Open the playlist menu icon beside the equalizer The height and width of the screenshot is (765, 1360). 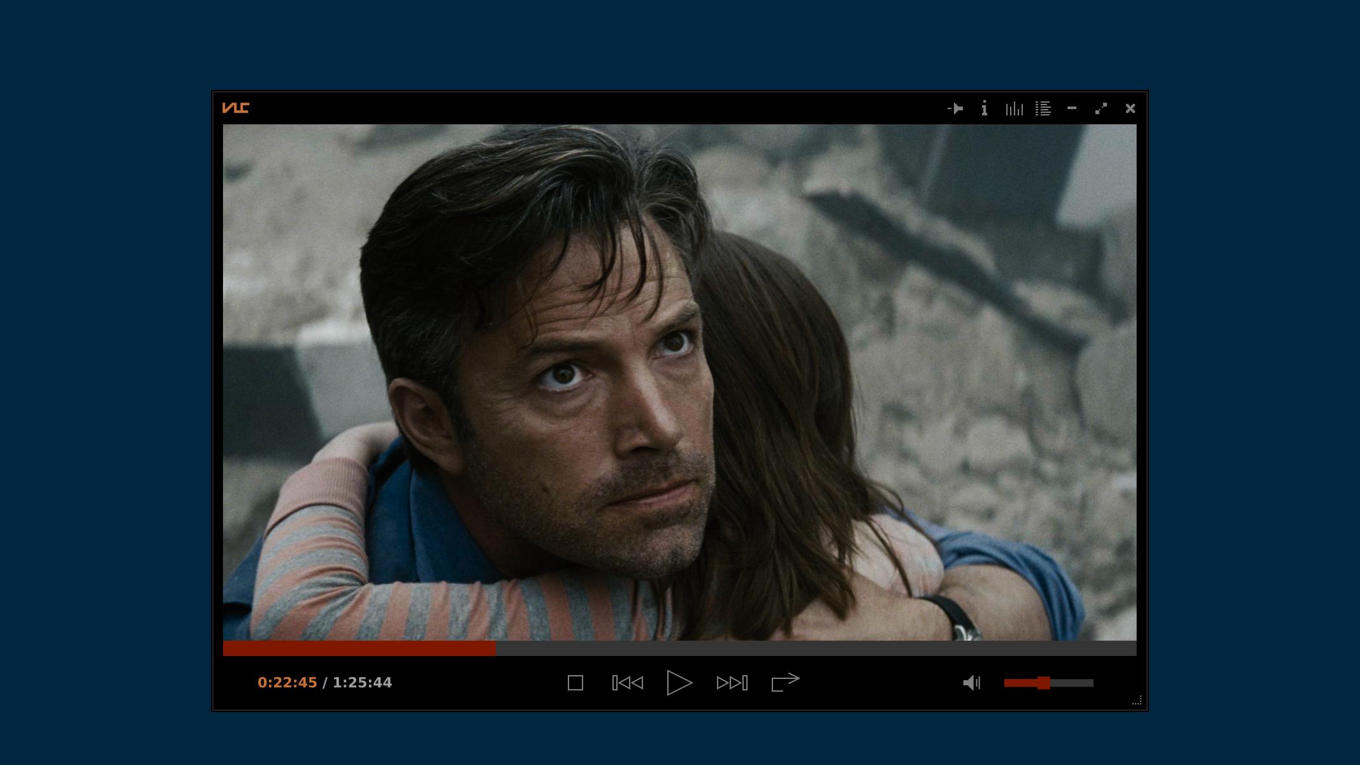pyautogui.click(x=1043, y=108)
